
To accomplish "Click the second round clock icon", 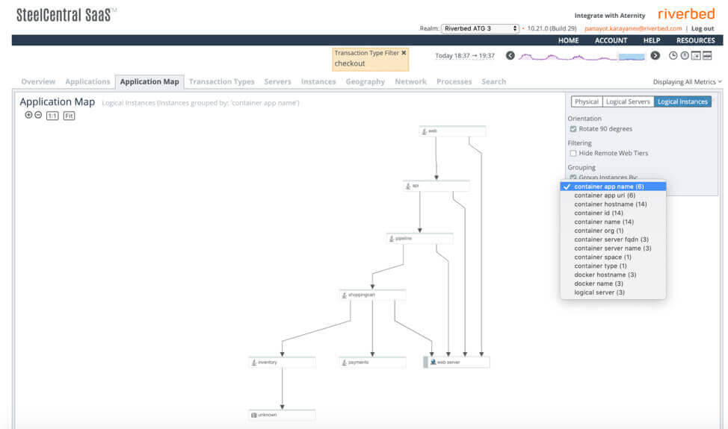I will pos(685,56).
